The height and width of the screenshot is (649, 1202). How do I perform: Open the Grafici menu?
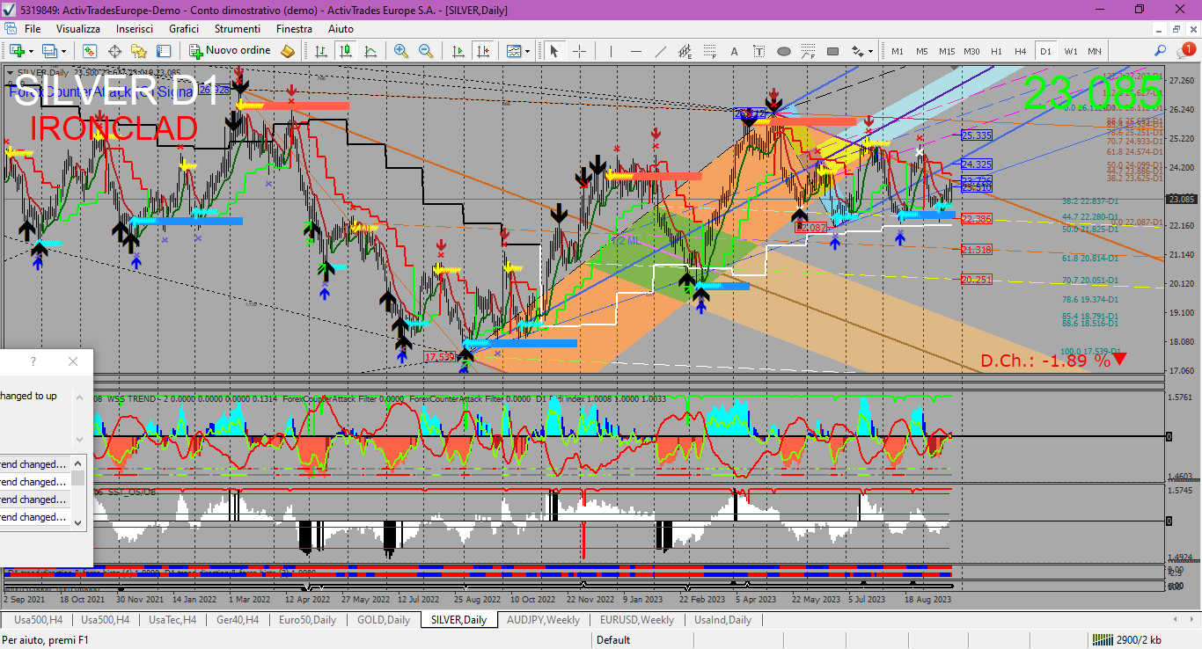click(x=184, y=29)
